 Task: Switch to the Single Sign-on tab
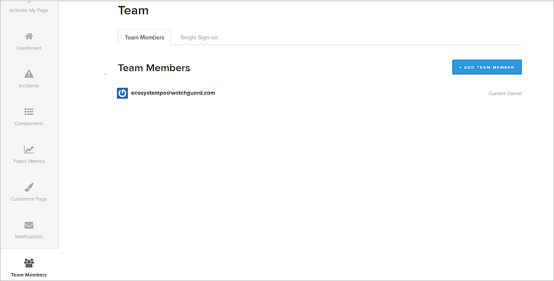click(x=199, y=38)
